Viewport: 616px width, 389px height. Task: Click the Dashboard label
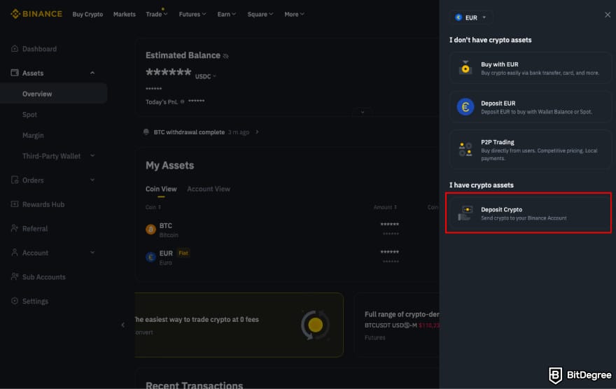pos(39,49)
